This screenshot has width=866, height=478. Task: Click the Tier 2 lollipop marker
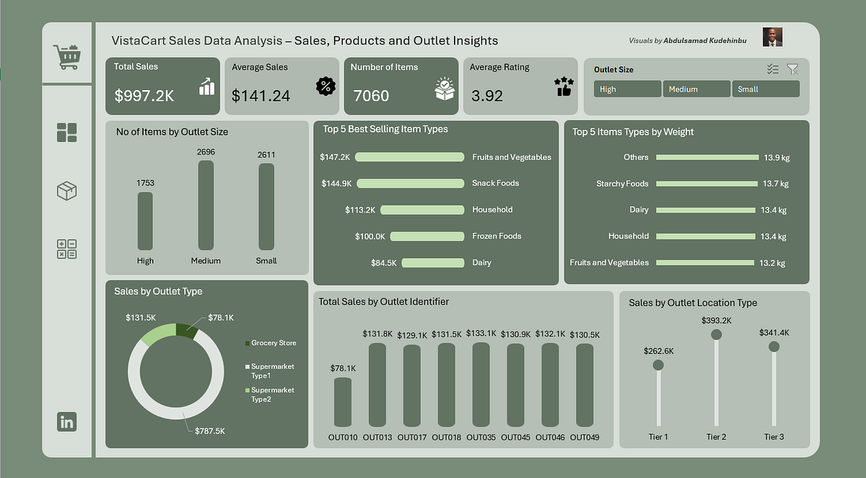coord(716,335)
